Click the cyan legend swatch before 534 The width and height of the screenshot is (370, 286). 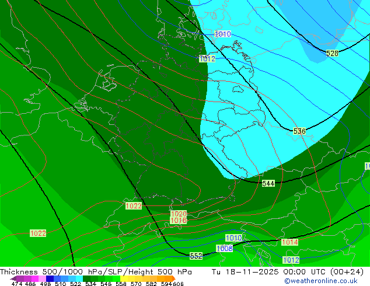[79, 278]
